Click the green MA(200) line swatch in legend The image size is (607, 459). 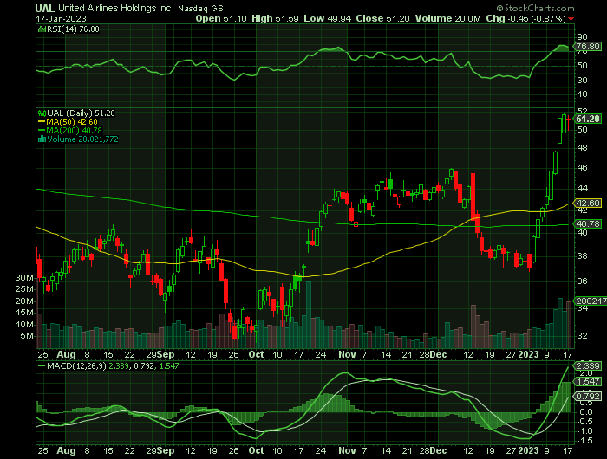[42, 130]
